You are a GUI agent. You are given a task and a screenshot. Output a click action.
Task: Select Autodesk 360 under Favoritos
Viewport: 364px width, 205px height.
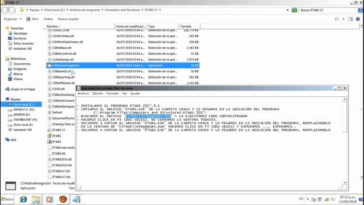tap(23, 48)
